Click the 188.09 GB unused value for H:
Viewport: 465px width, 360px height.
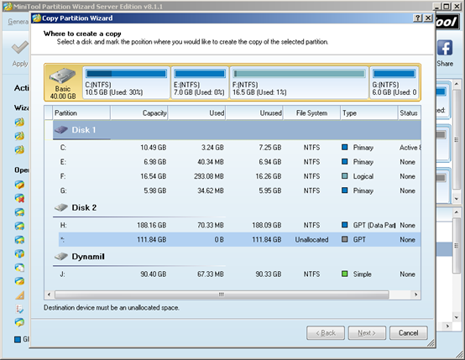tap(267, 225)
